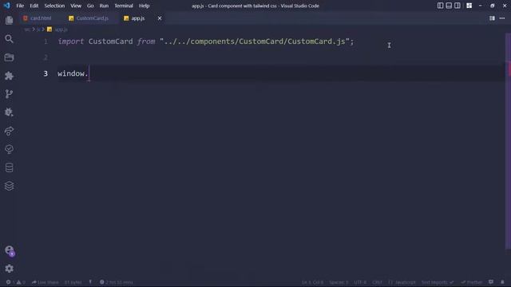Click the Split Editor icon

[492, 18]
